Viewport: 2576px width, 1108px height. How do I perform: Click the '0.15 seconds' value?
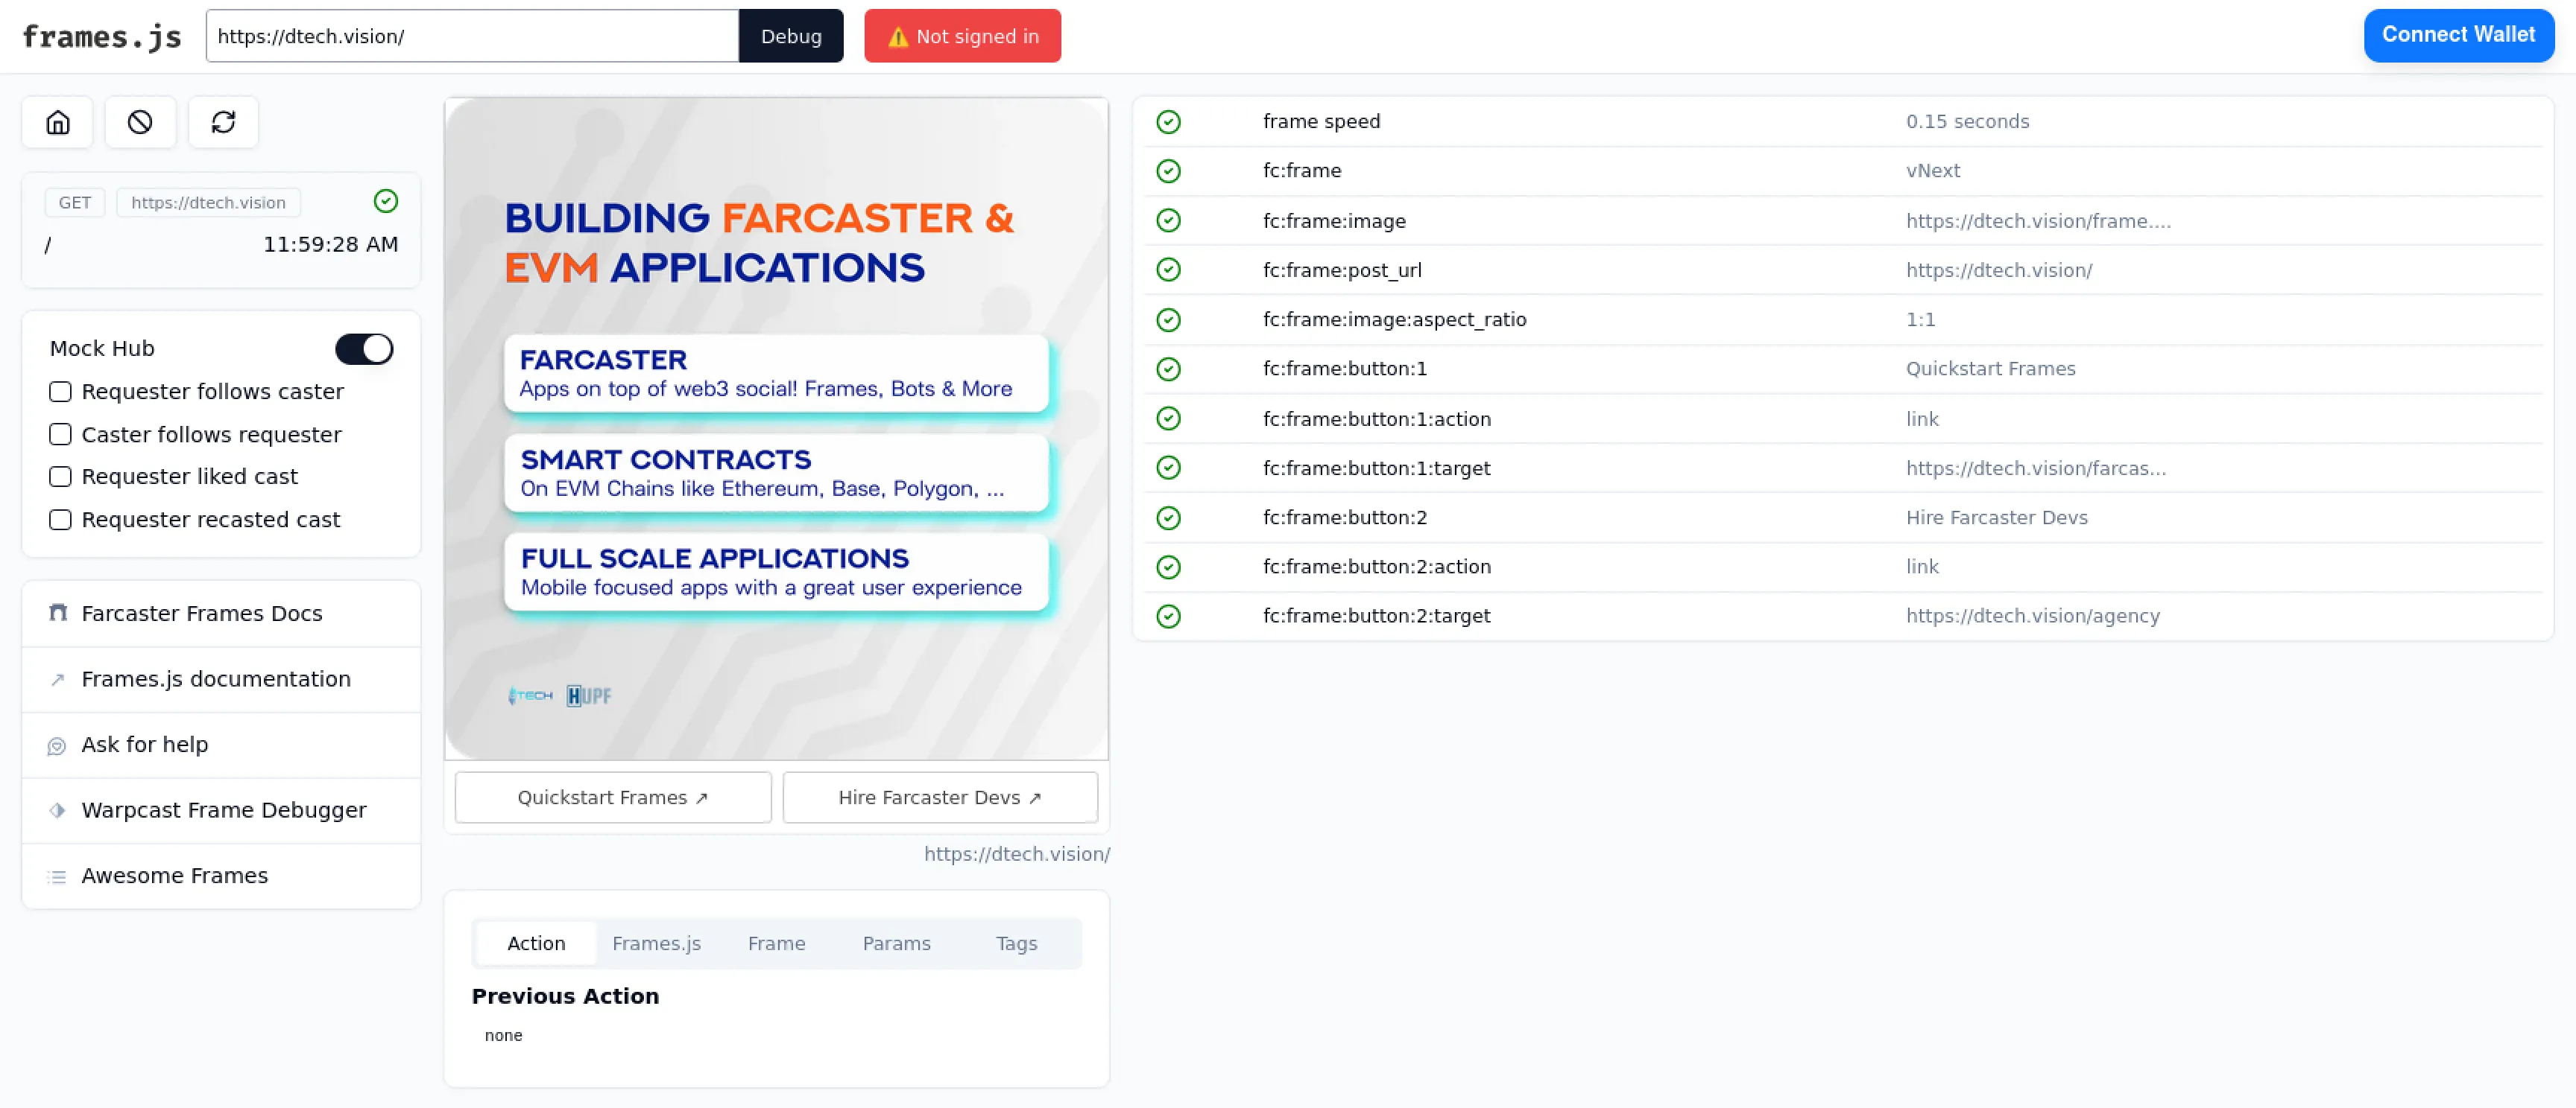pos(1967,122)
